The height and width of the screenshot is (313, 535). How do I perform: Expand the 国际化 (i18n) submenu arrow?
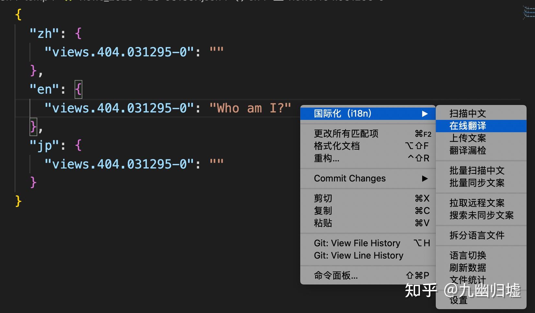coord(425,113)
